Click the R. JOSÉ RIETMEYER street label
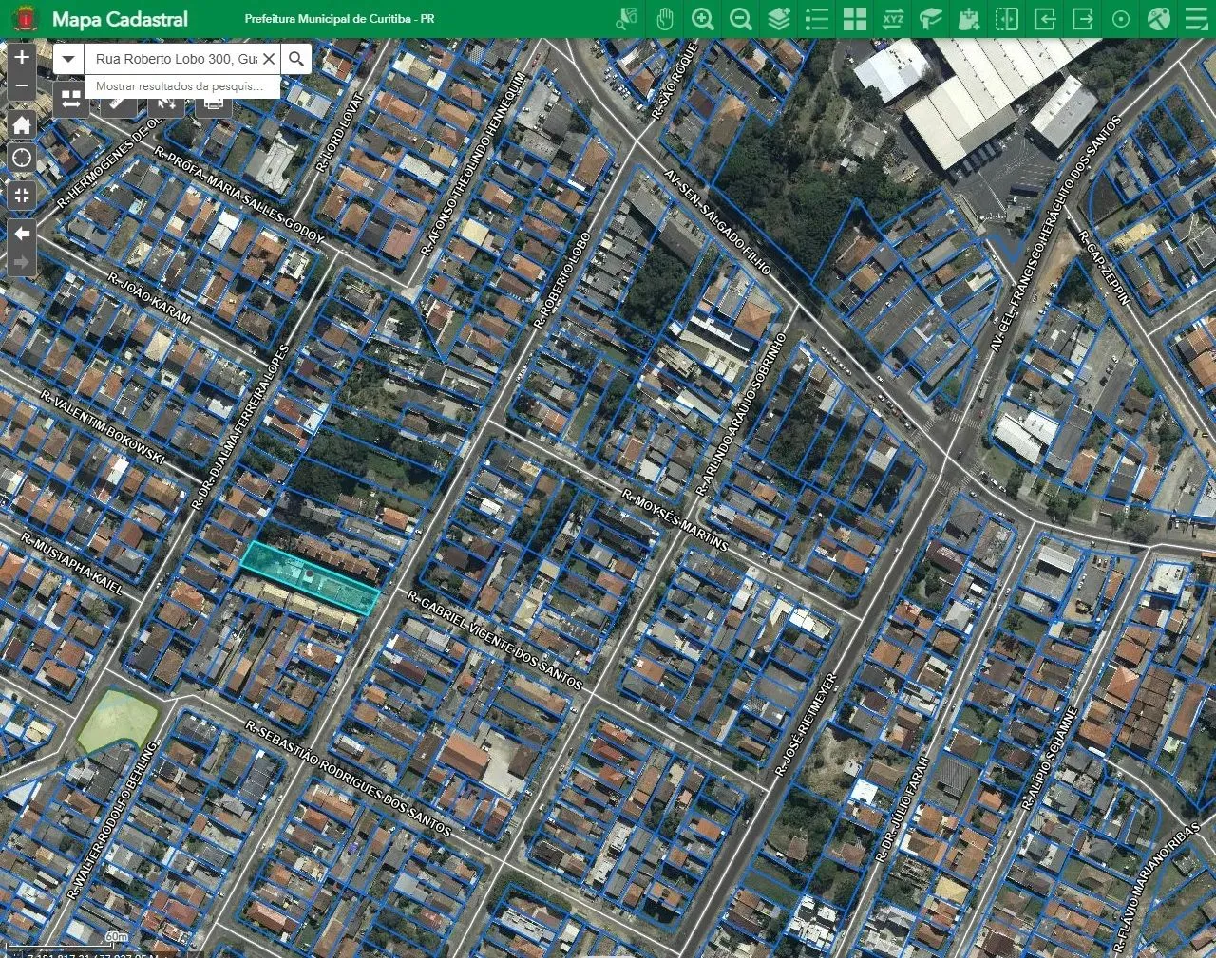This screenshot has width=1216, height=958. 805,725
